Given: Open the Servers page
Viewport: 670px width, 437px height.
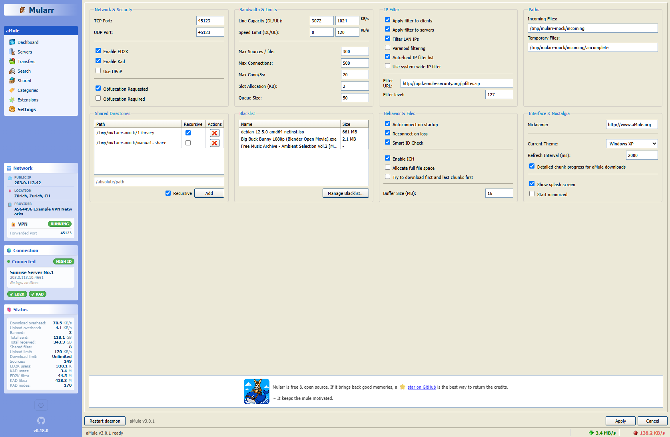Looking at the screenshot, I should click(24, 52).
